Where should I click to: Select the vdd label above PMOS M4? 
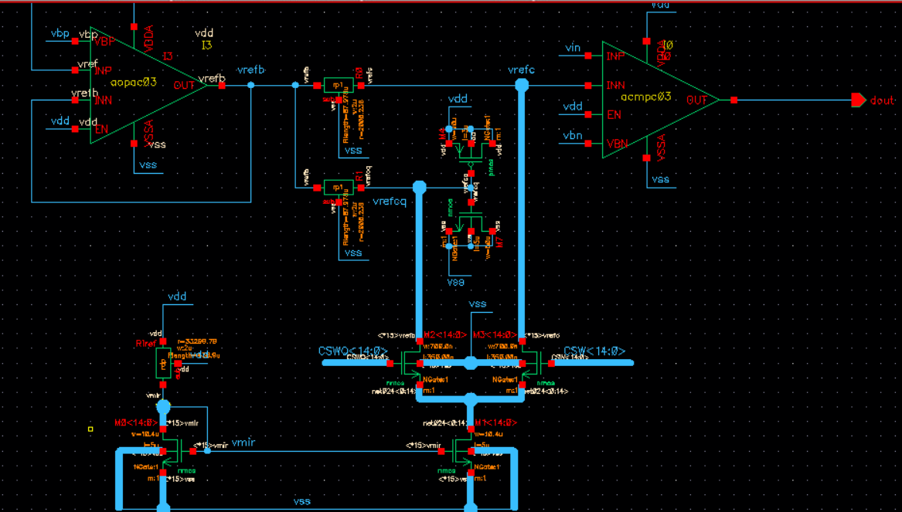click(458, 99)
